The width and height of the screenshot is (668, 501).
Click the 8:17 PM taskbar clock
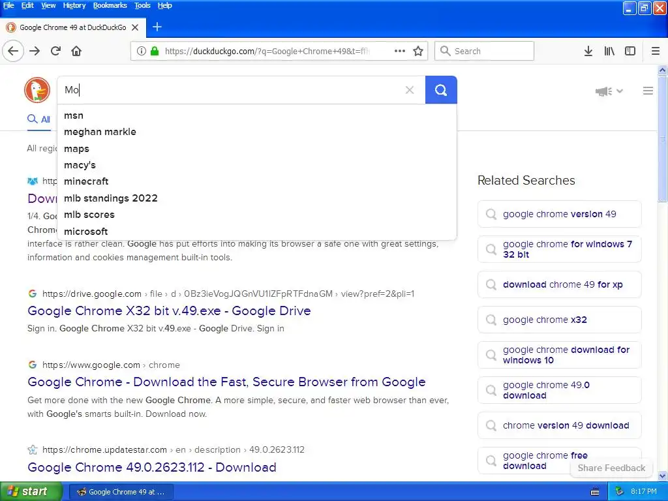coord(644,492)
